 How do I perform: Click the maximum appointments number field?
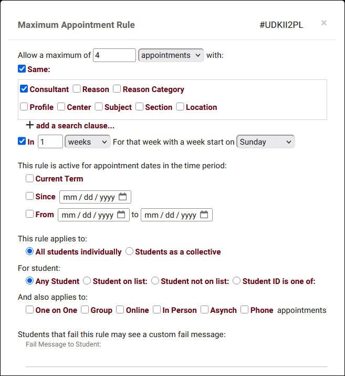click(114, 55)
